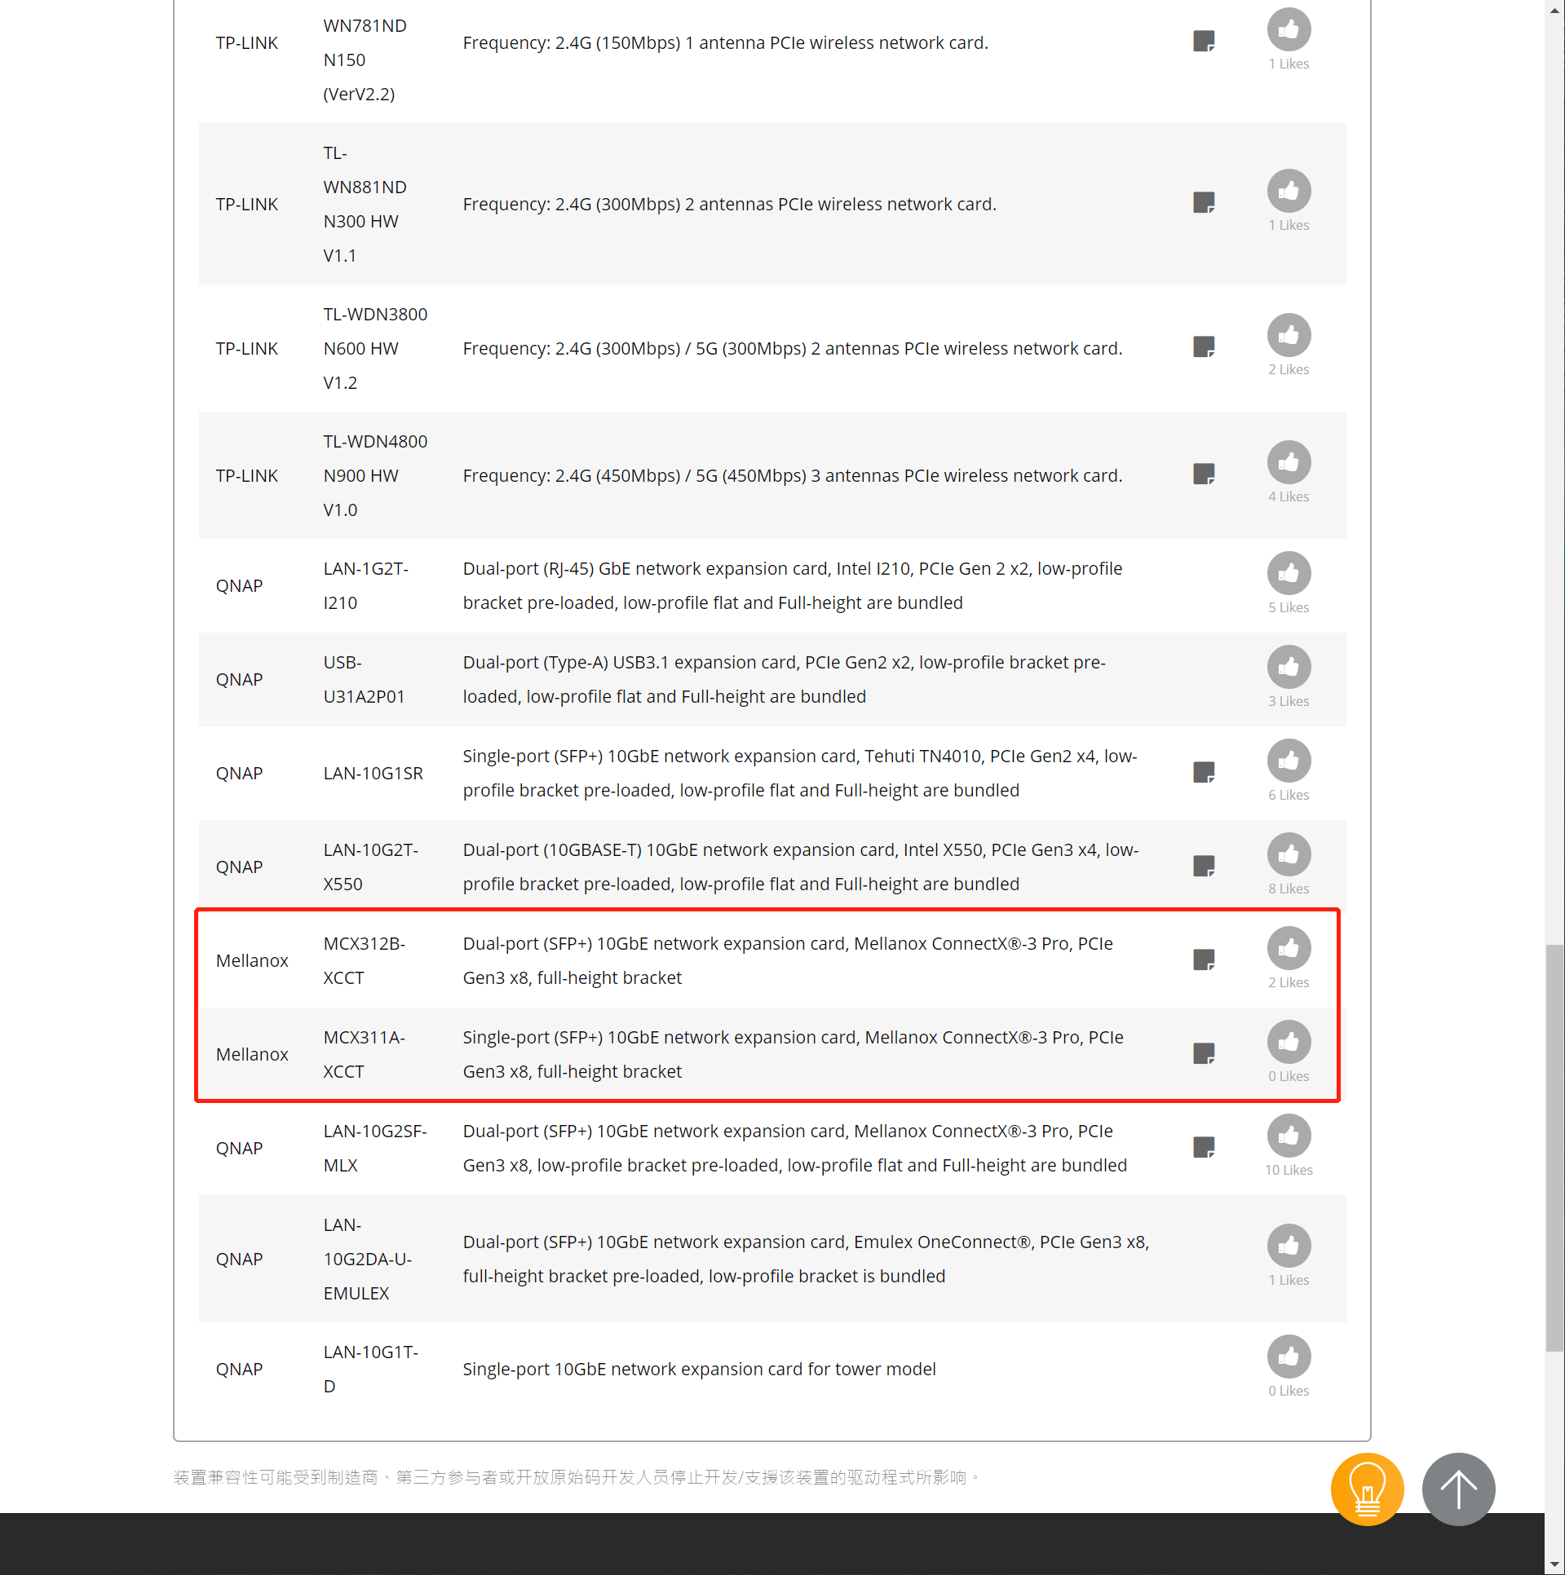Click the LAN-10G2DA-U-EMULEX model cell
The width and height of the screenshot is (1565, 1575).
[x=367, y=1260]
